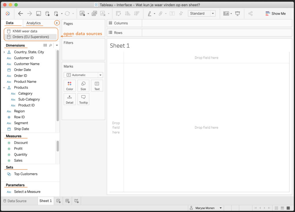Image resolution: width=295 pixels, height=212 pixels.
Task: Switch to the Analytics tab
Action: click(33, 23)
